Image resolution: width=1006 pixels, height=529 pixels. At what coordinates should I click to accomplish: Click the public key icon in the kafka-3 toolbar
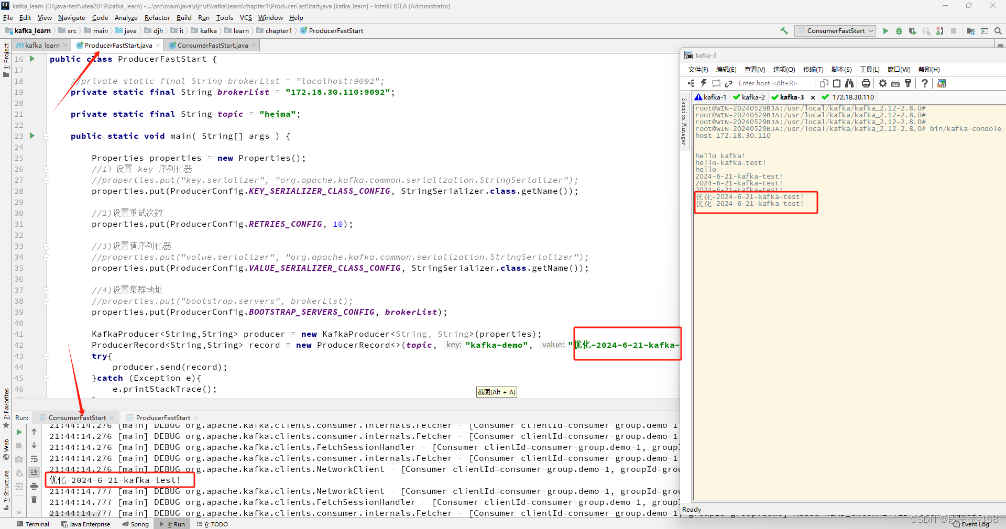[908, 83]
